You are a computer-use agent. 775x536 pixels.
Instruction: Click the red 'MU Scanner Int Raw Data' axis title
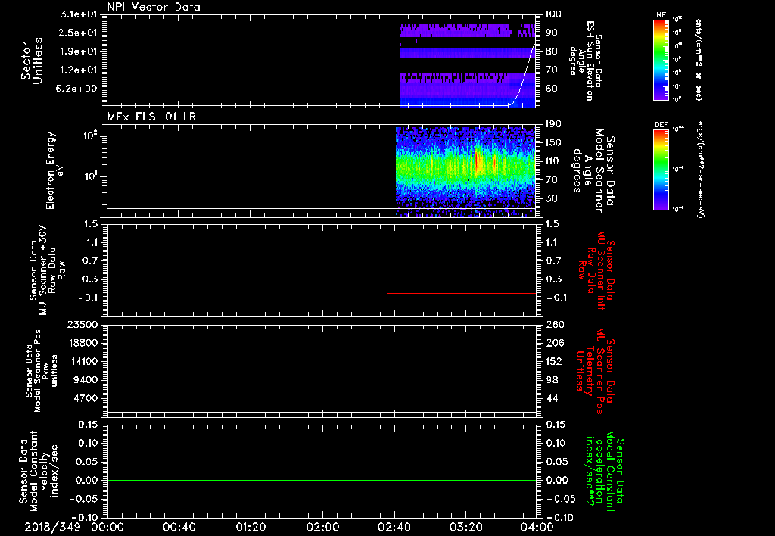(x=596, y=270)
